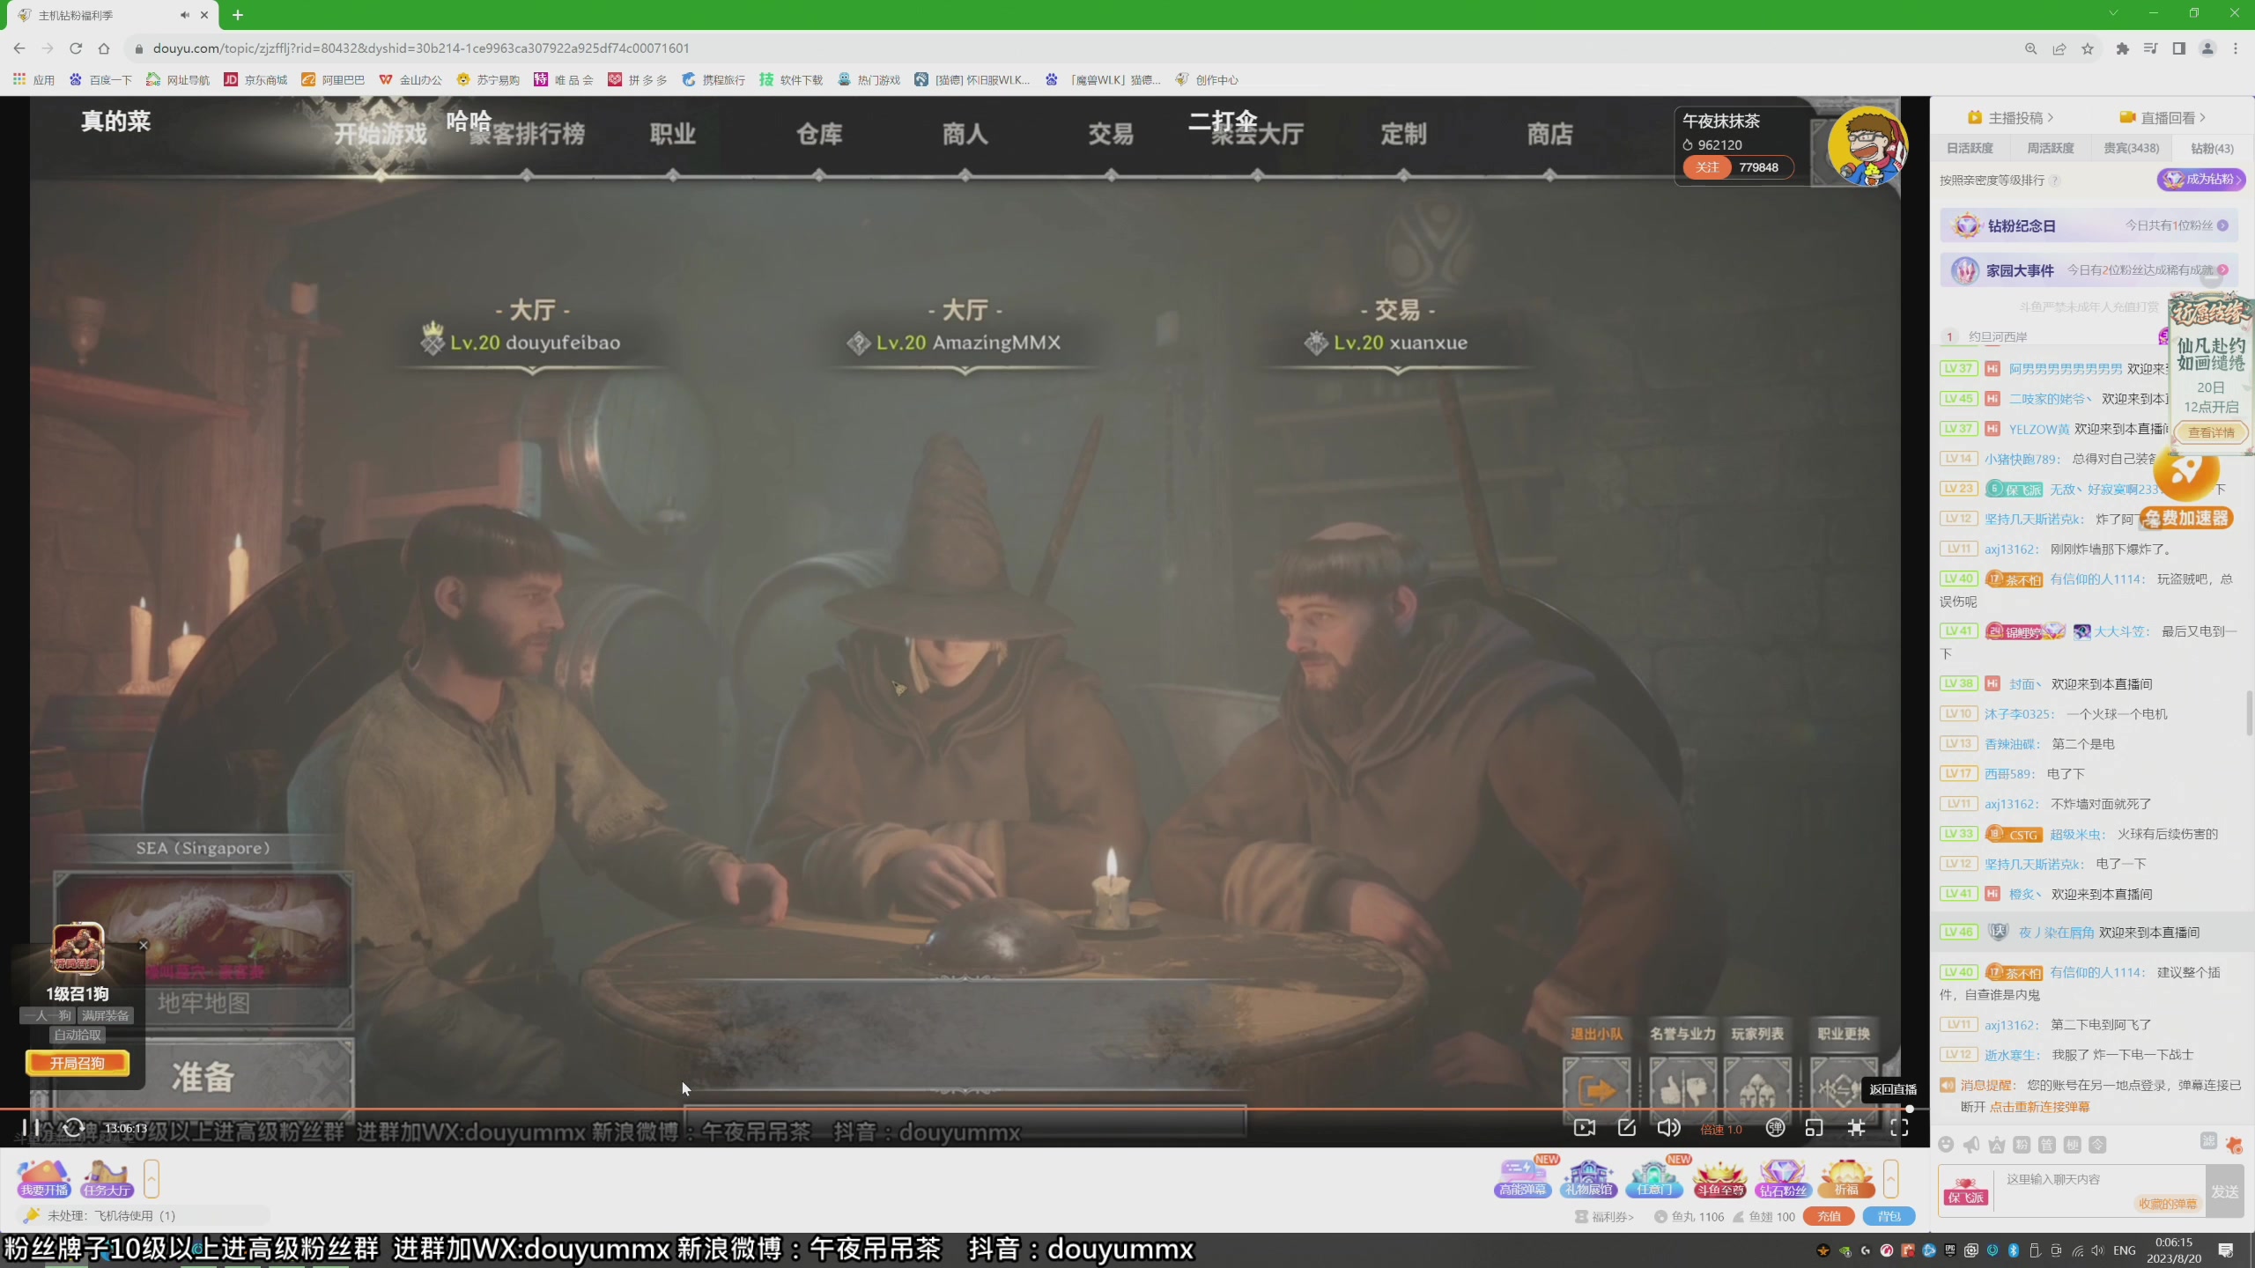
Task: Expand the right gift bar arrow
Action: [x=1890, y=1178]
